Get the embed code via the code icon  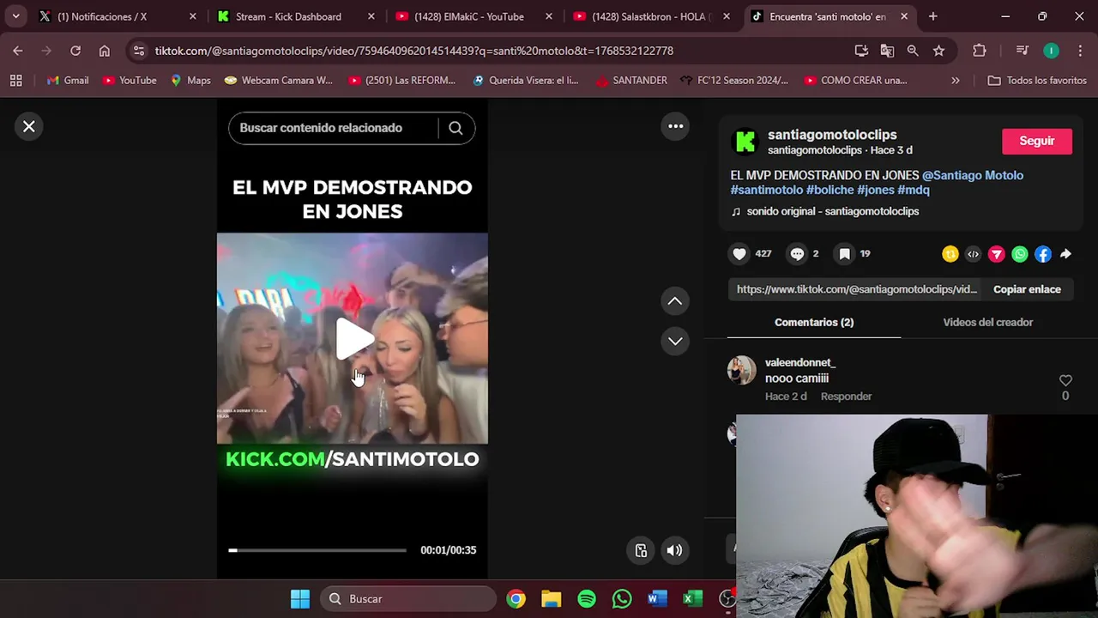pyautogui.click(x=973, y=254)
